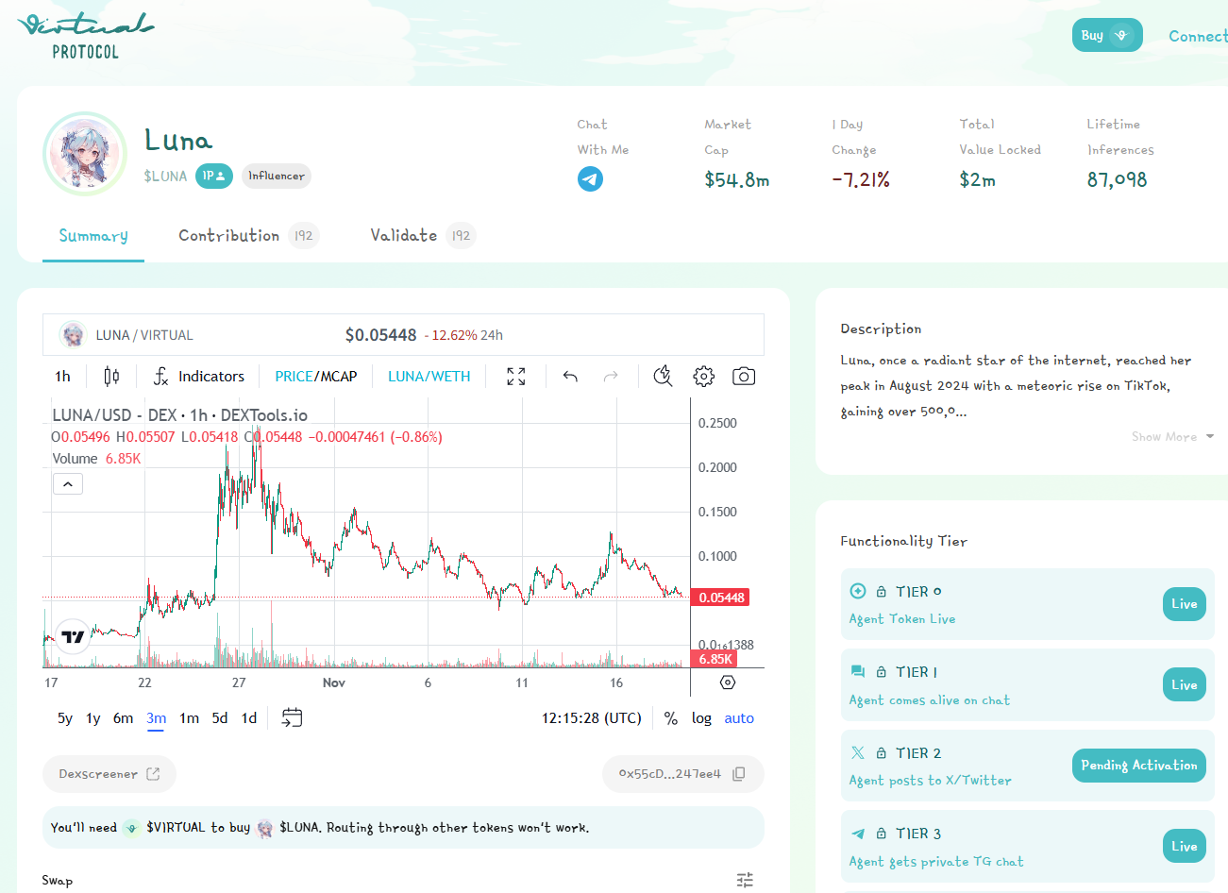The image size is (1228, 893).
Task: Toggle log scale on chart
Action: click(701, 717)
